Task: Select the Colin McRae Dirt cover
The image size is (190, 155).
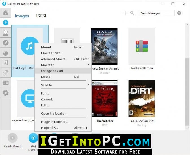Action: click(142, 99)
